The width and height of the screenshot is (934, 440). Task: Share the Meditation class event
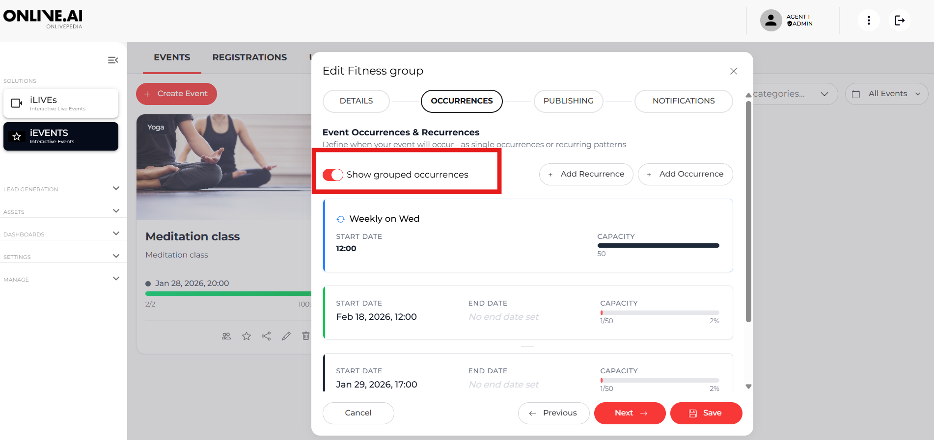[x=266, y=336]
